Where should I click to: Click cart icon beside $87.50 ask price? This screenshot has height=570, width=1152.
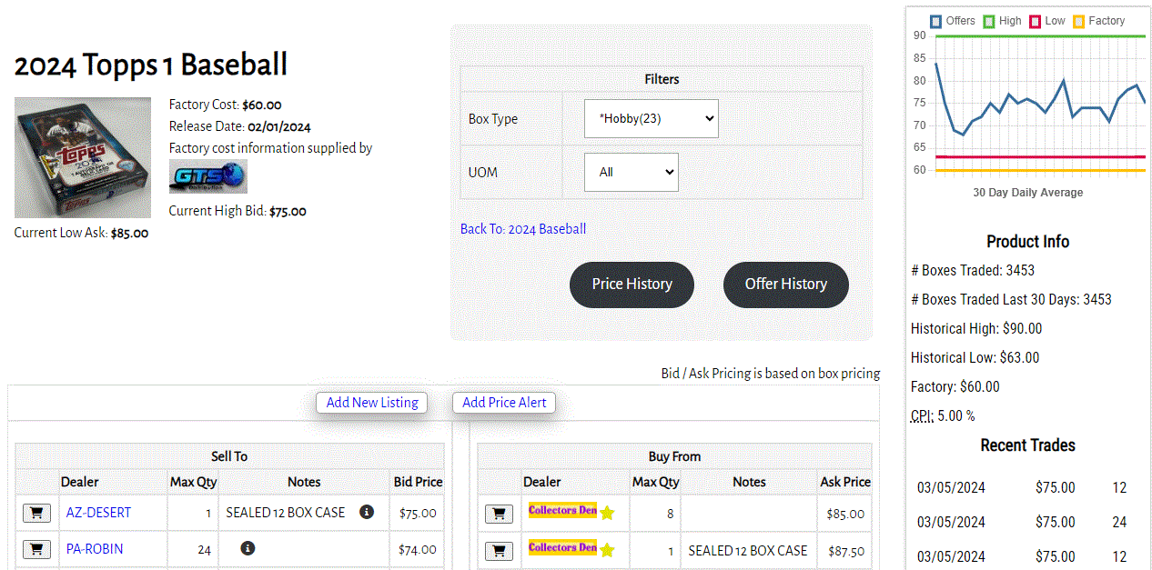coord(498,551)
